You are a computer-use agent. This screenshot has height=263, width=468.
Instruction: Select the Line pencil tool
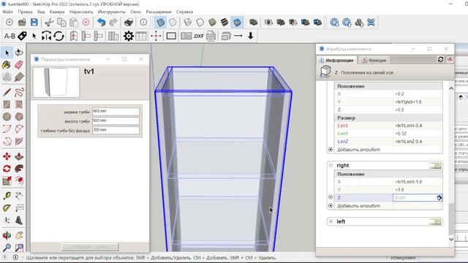point(7,92)
